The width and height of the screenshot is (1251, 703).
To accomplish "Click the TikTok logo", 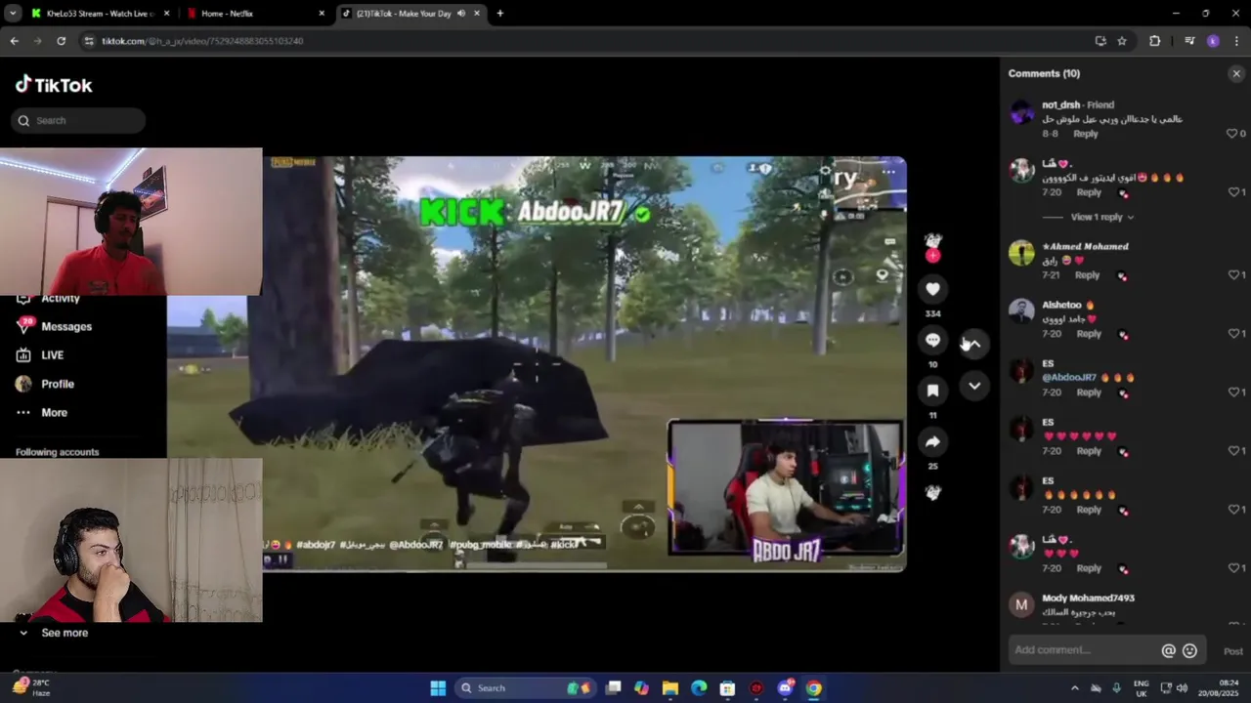I will pos(54,85).
